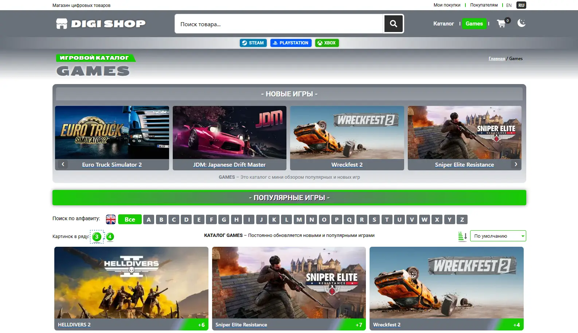Filter games by letter U
The image size is (578, 333).
tap(399, 219)
